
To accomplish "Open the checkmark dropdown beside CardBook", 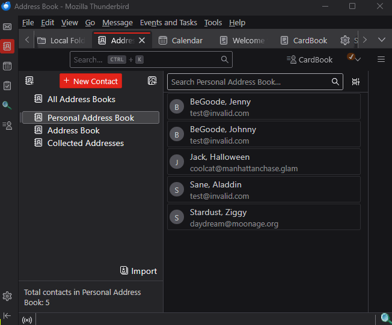I will tap(354, 59).
